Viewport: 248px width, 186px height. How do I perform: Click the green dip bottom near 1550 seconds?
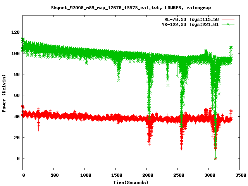pos(119,81)
